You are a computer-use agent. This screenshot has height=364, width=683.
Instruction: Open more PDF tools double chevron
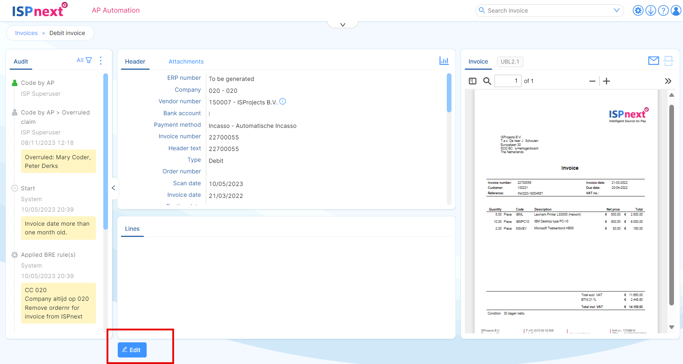point(668,81)
